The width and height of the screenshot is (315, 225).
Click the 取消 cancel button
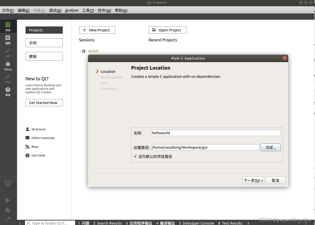click(x=275, y=180)
